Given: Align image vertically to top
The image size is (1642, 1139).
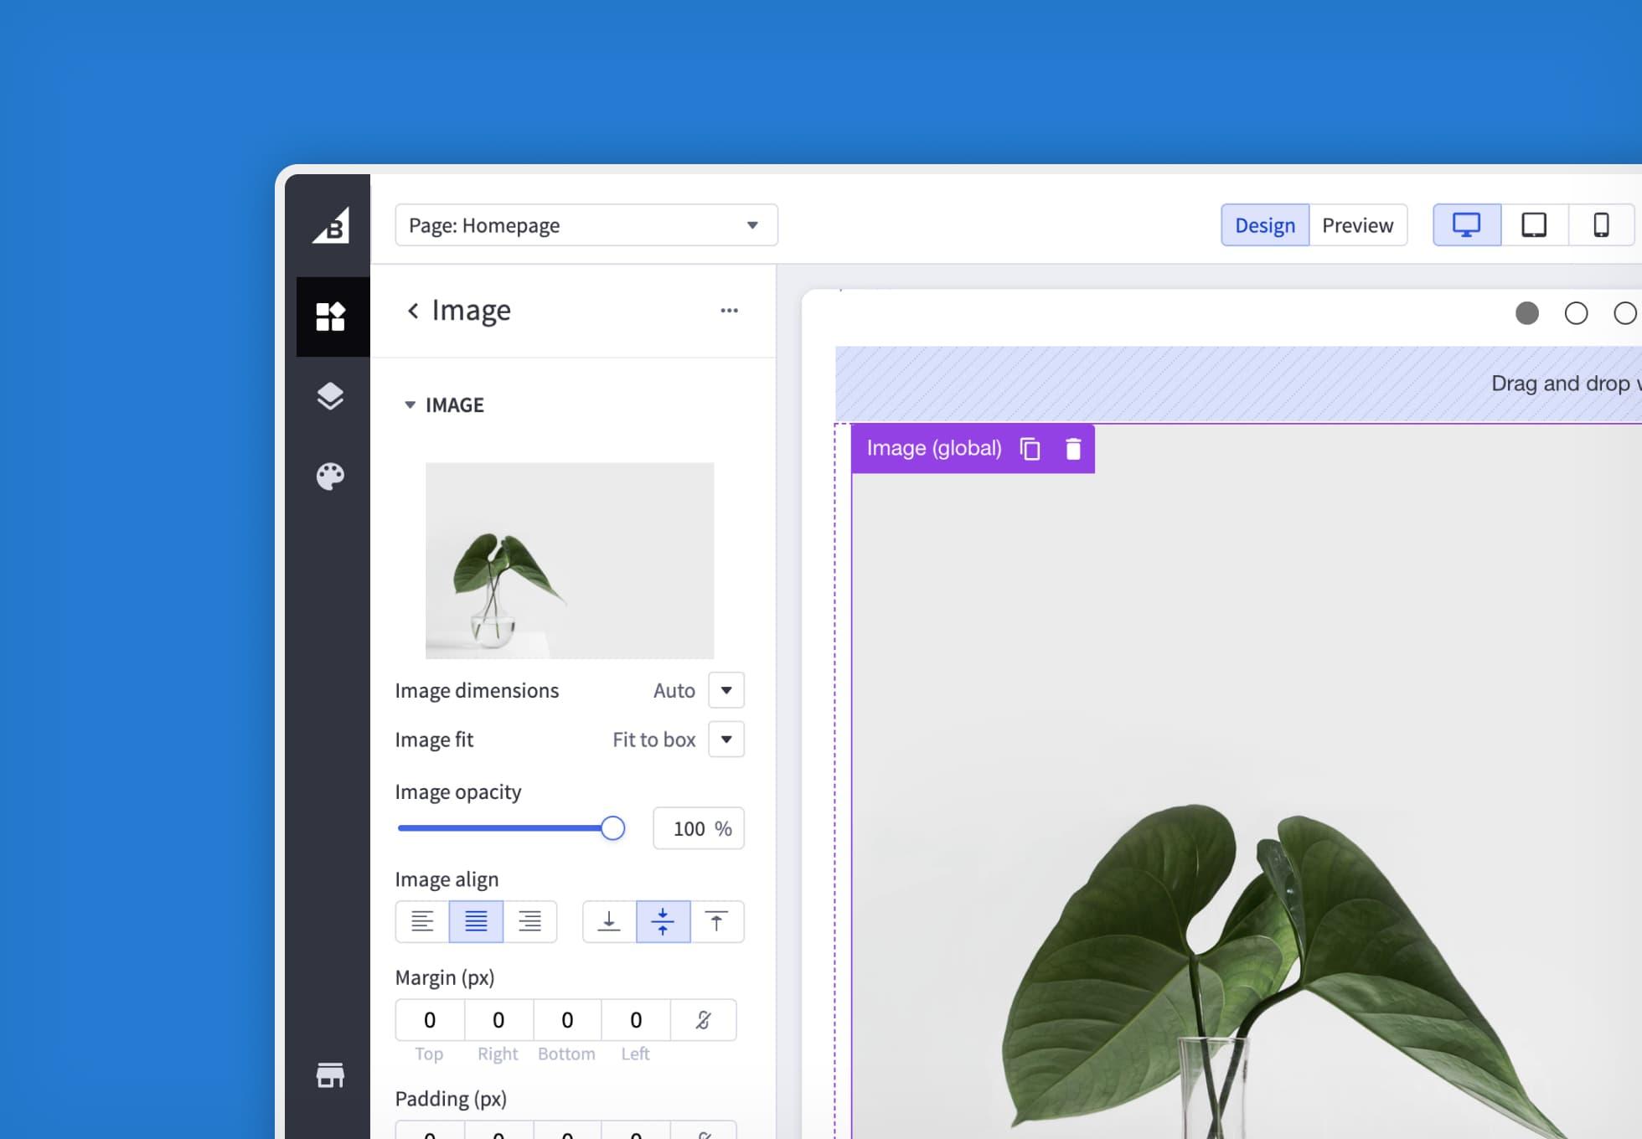Looking at the screenshot, I should (x=716, y=922).
